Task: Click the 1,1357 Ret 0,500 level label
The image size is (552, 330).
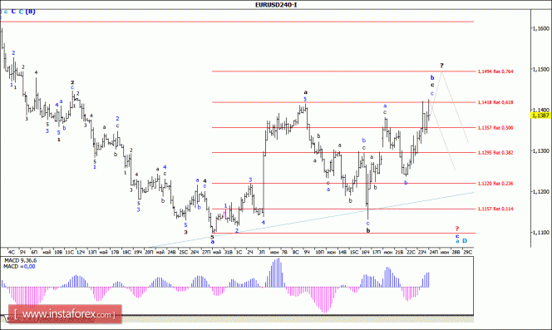Action: click(x=495, y=128)
